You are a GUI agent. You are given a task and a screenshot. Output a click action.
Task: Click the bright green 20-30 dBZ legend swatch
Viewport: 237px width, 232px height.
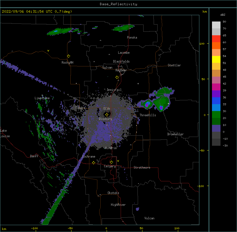[216, 115]
